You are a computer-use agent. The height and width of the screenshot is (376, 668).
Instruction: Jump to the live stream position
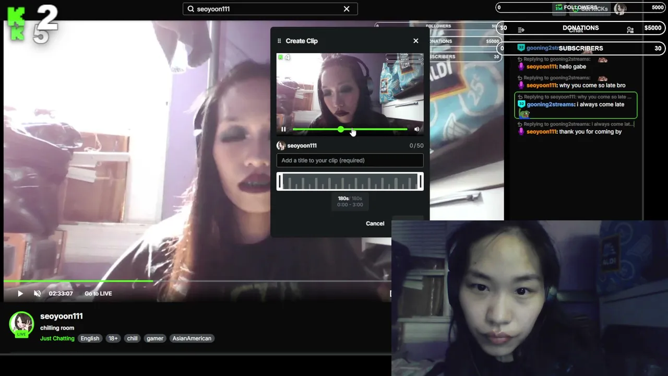[x=98, y=293]
